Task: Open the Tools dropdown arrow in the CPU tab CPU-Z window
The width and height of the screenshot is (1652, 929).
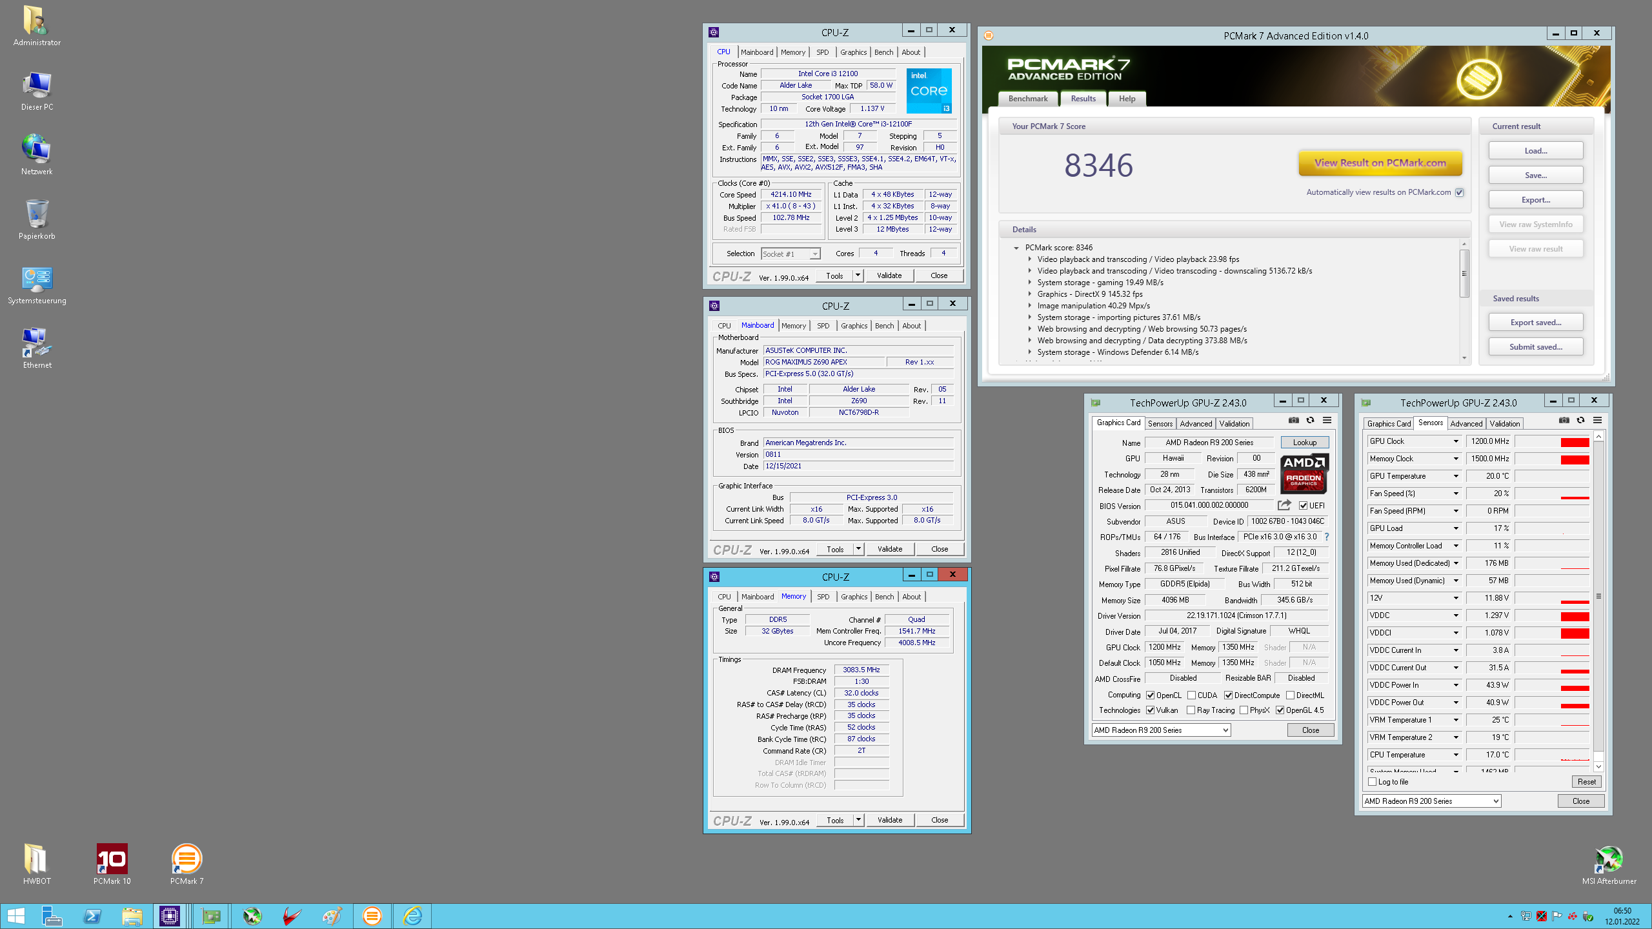Action: click(858, 275)
